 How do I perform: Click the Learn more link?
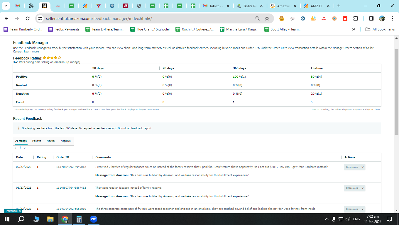(31, 52)
